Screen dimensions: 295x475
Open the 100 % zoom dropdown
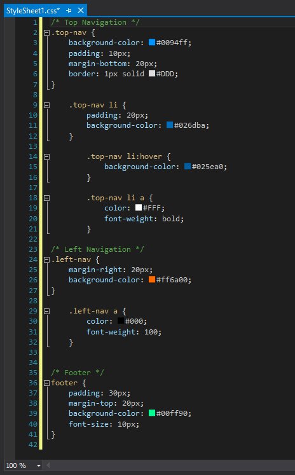coord(39,465)
